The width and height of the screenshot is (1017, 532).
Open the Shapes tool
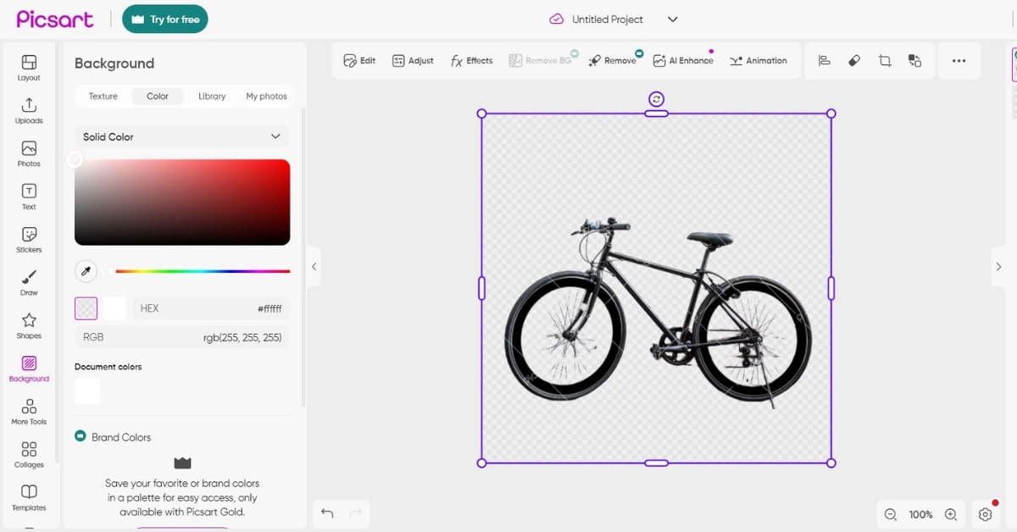coord(29,326)
